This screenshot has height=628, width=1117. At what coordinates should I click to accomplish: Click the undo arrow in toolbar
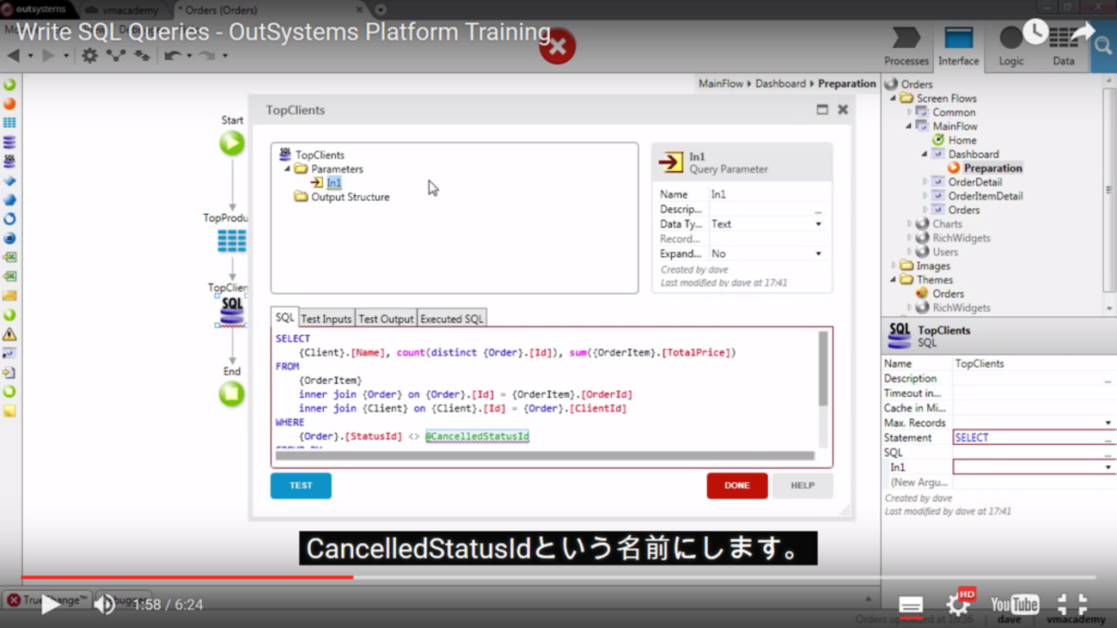pyautogui.click(x=173, y=56)
